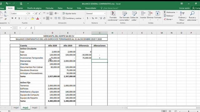This screenshot has height=112, width=200.
Task: Switch to the Desarrollador tab
Action: (91, 8)
